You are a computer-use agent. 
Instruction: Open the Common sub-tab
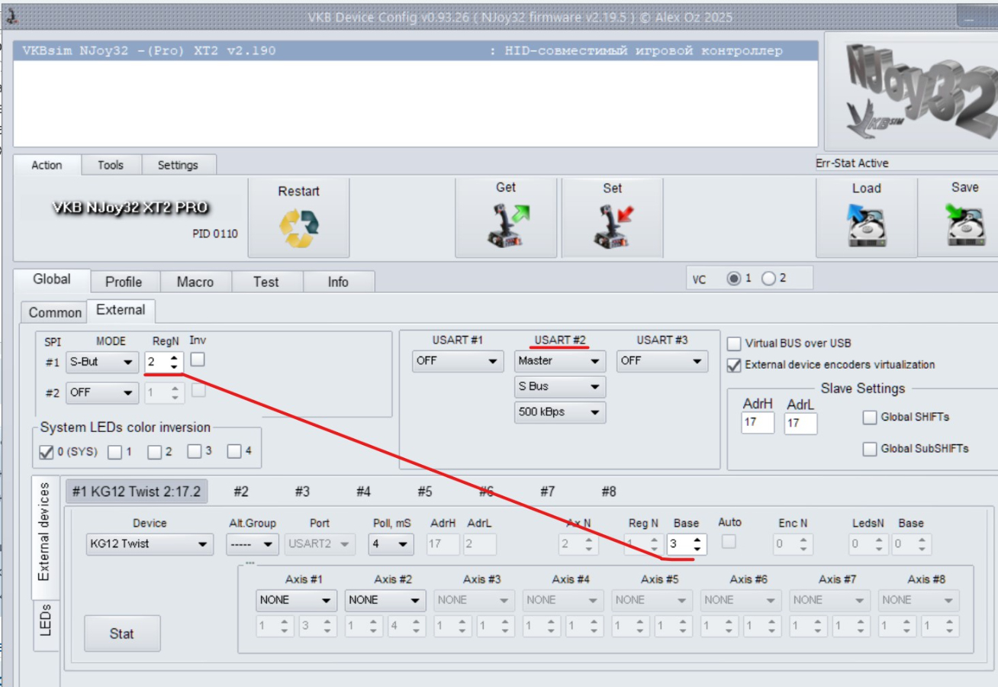pos(54,312)
